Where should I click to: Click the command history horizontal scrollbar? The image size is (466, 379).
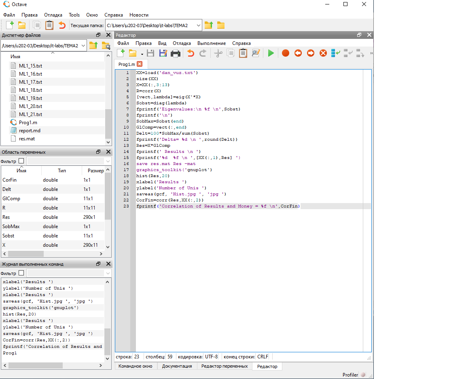tap(36, 365)
